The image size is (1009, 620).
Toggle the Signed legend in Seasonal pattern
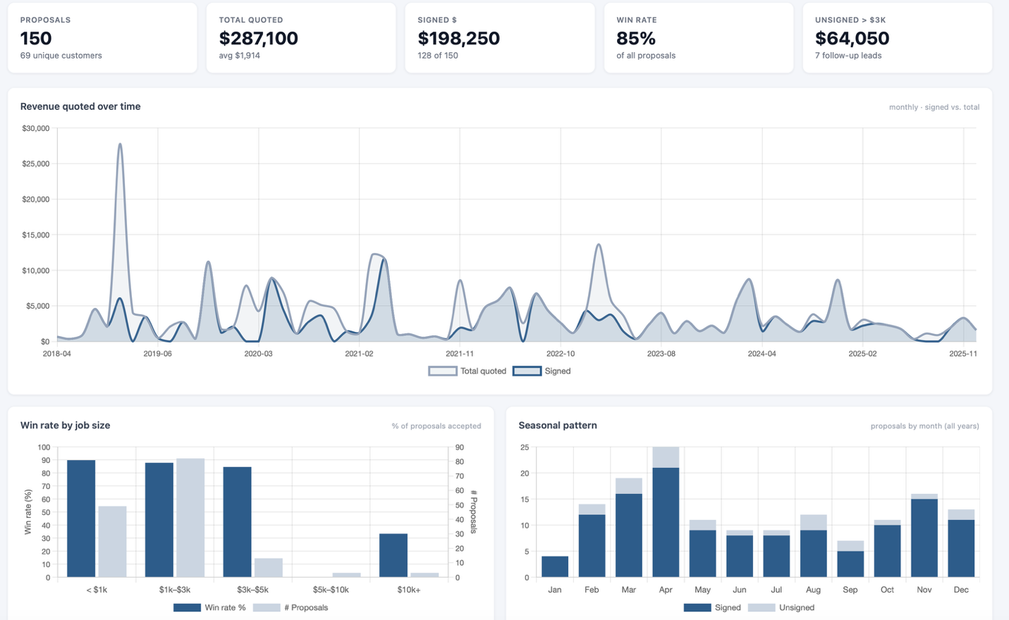(712, 607)
